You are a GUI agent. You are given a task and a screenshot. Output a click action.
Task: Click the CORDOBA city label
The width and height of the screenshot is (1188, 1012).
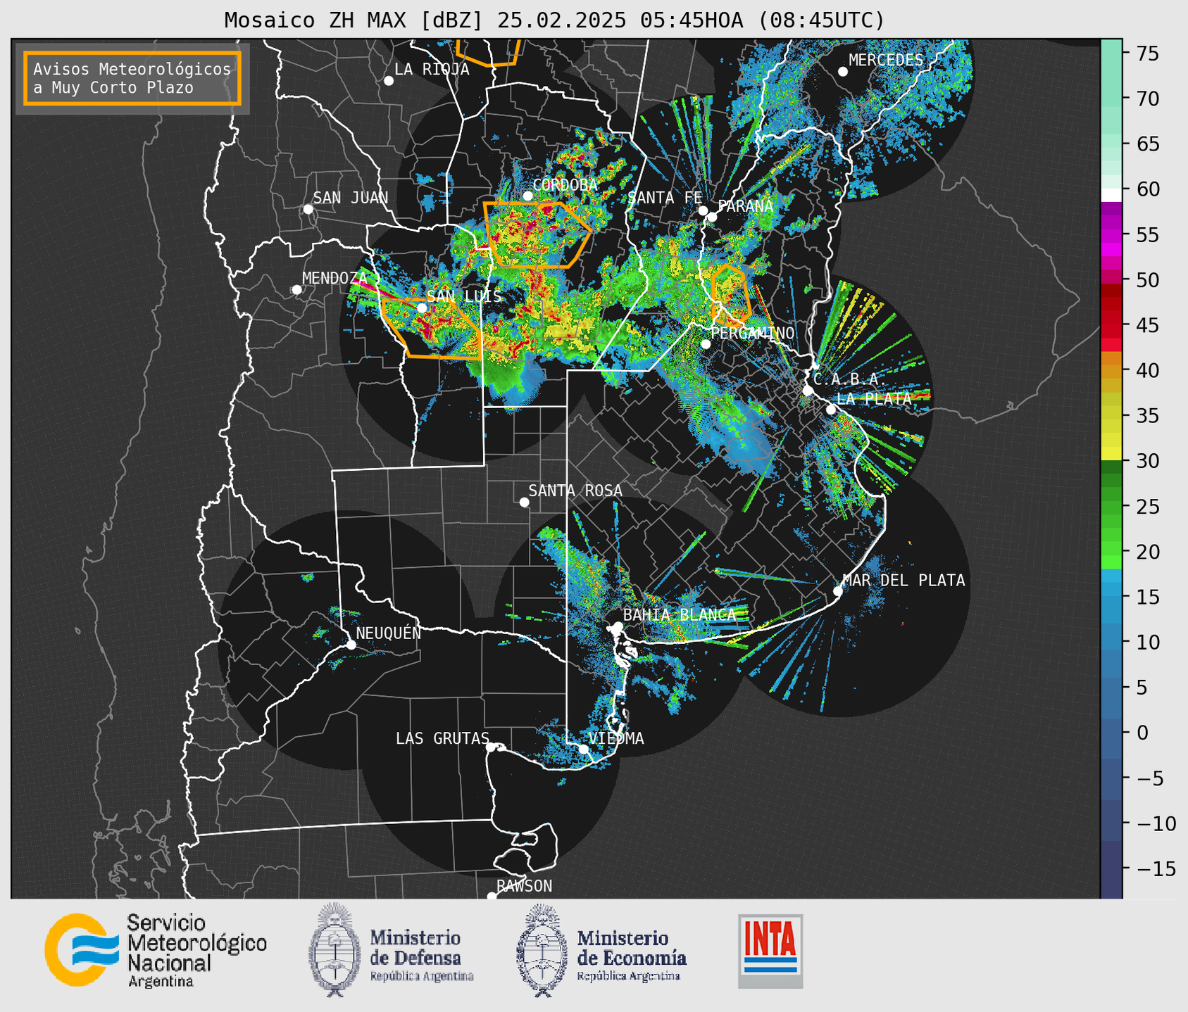tap(565, 185)
